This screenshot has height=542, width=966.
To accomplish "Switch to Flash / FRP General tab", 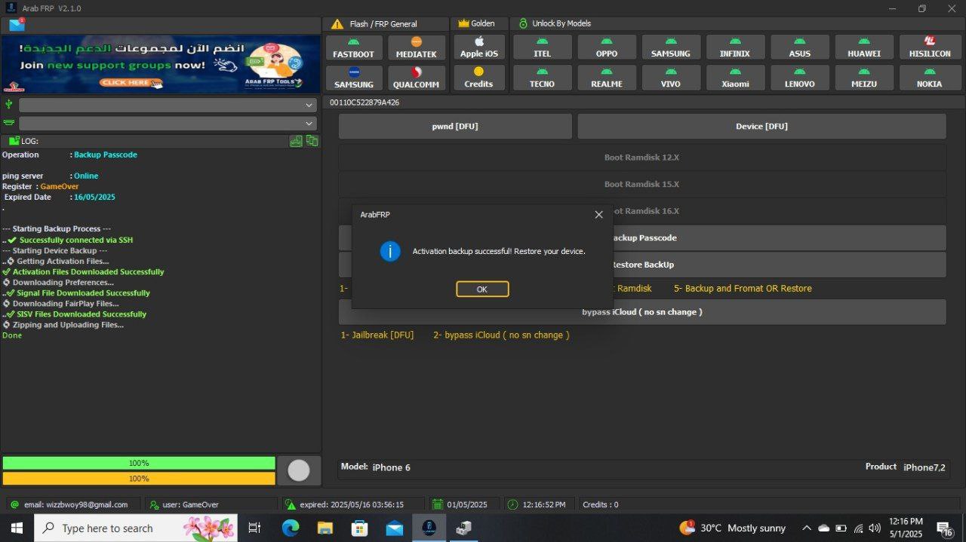I will pos(385,24).
